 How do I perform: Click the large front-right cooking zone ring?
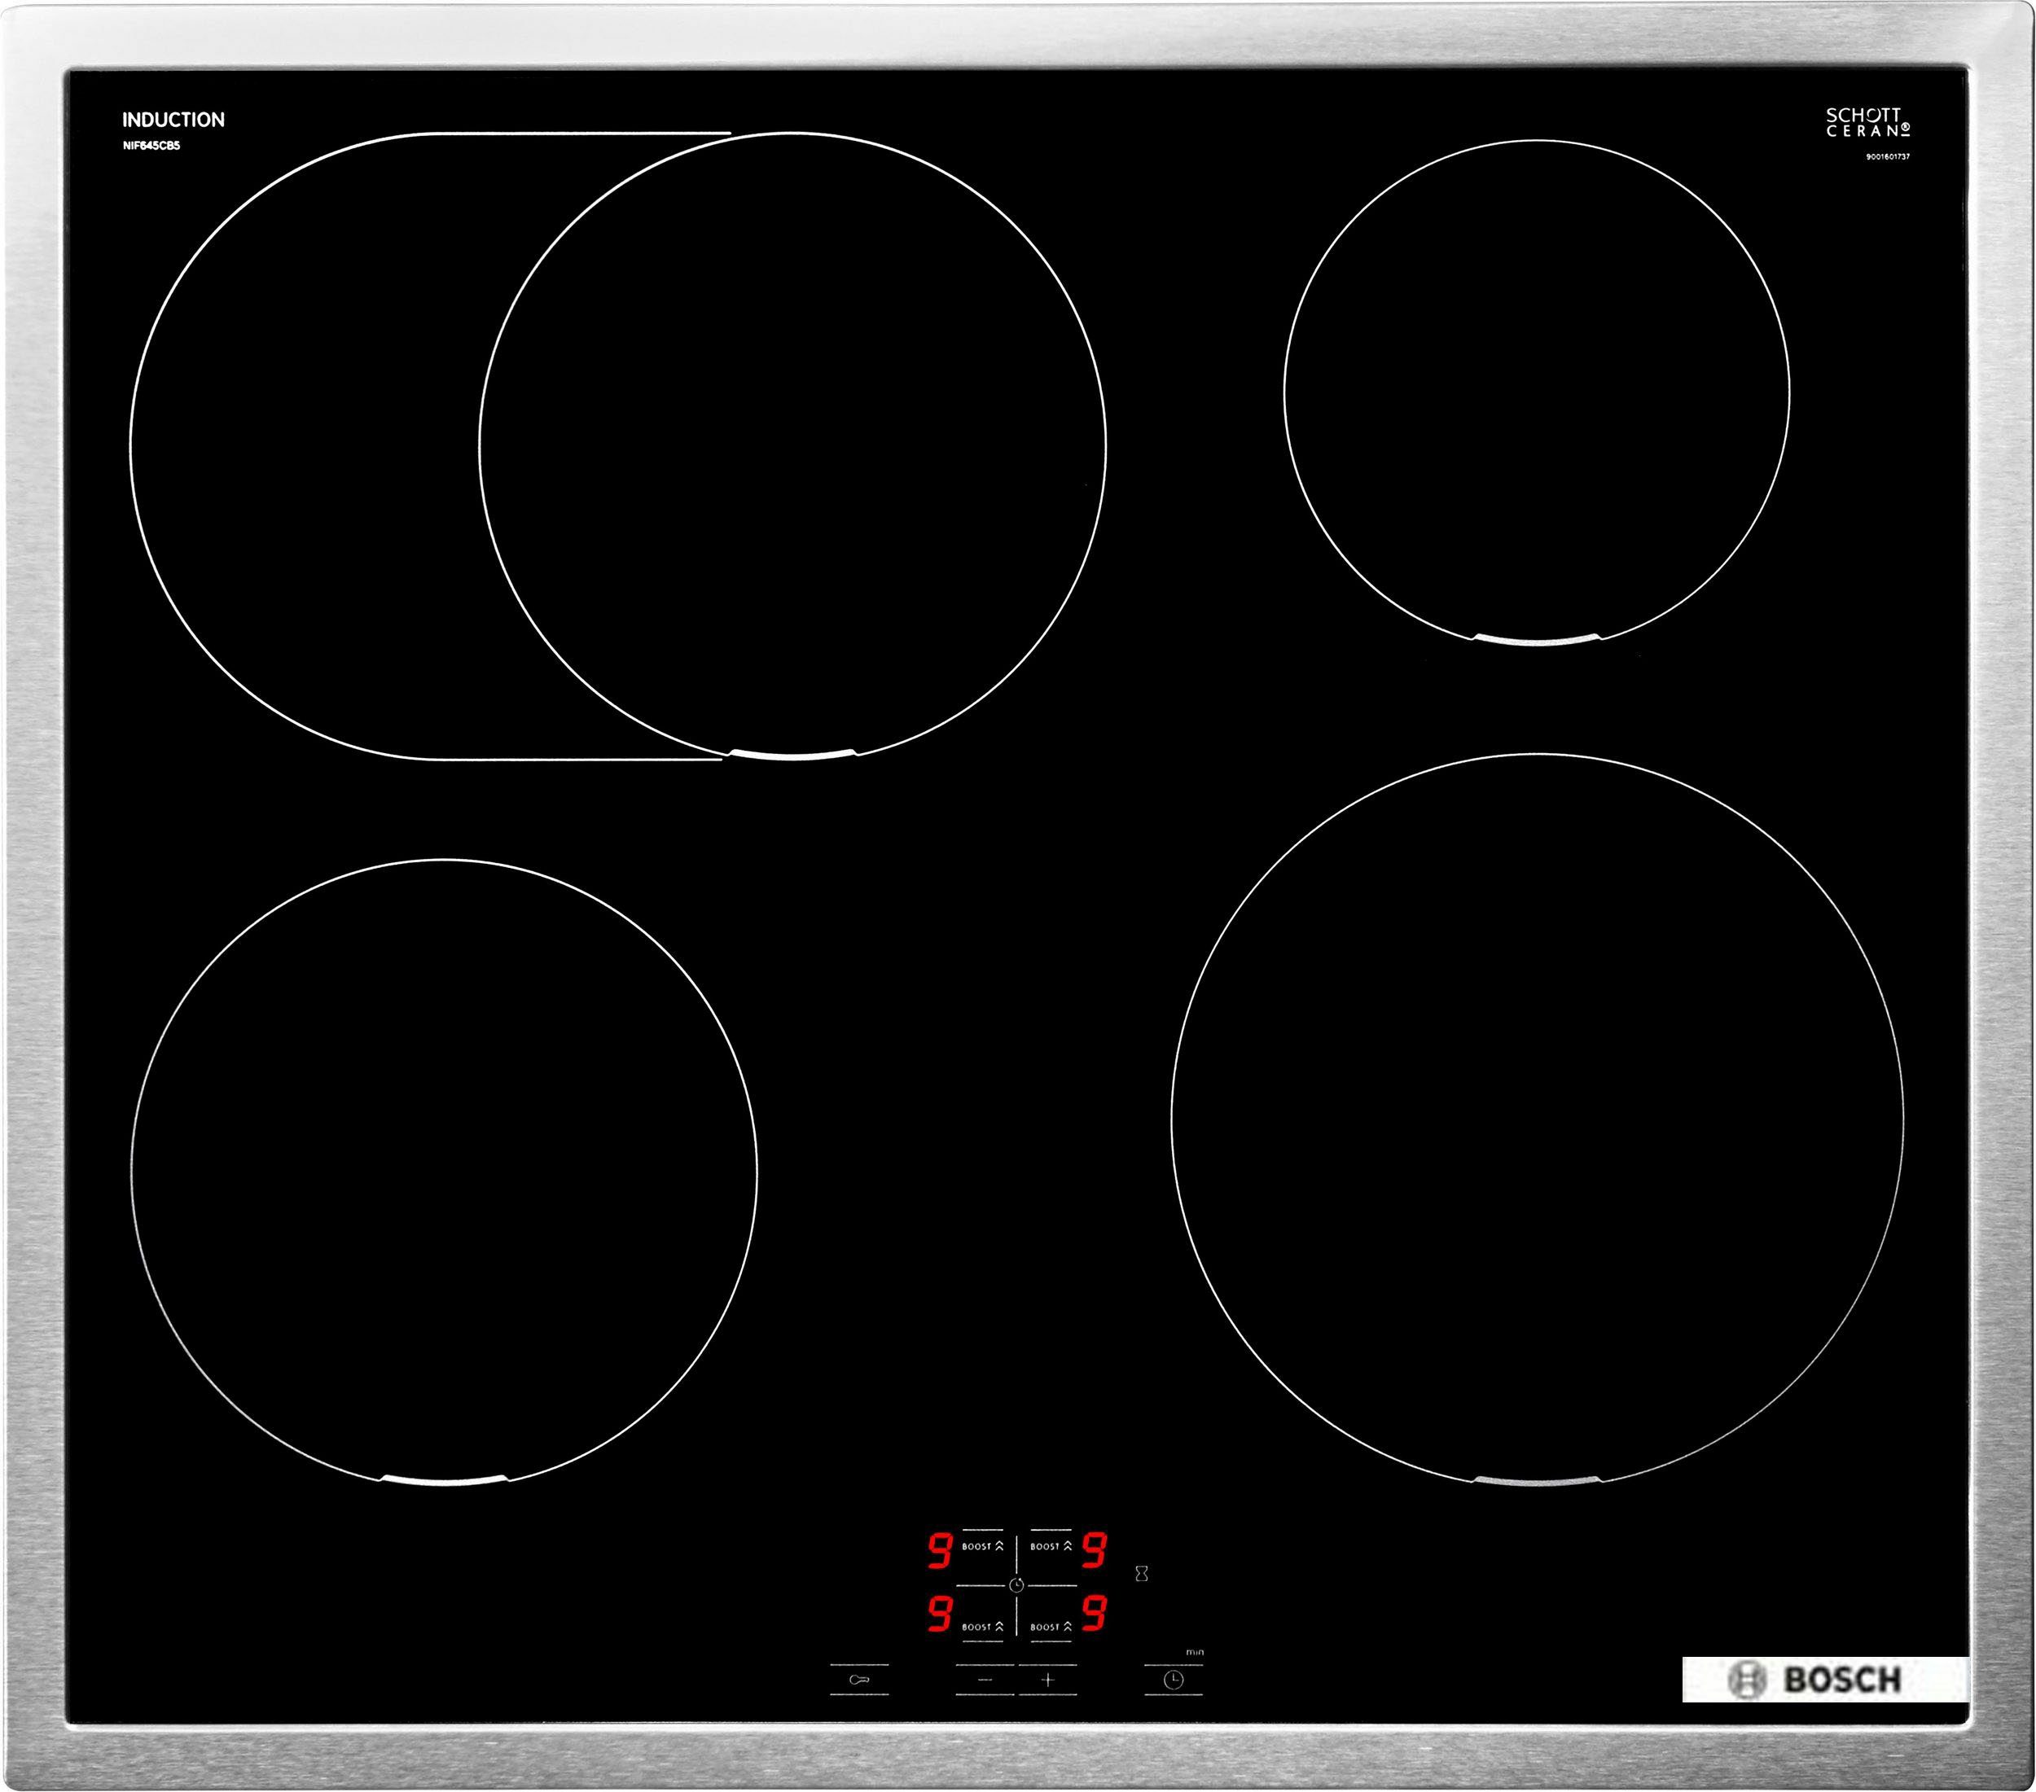point(1537,1120)
